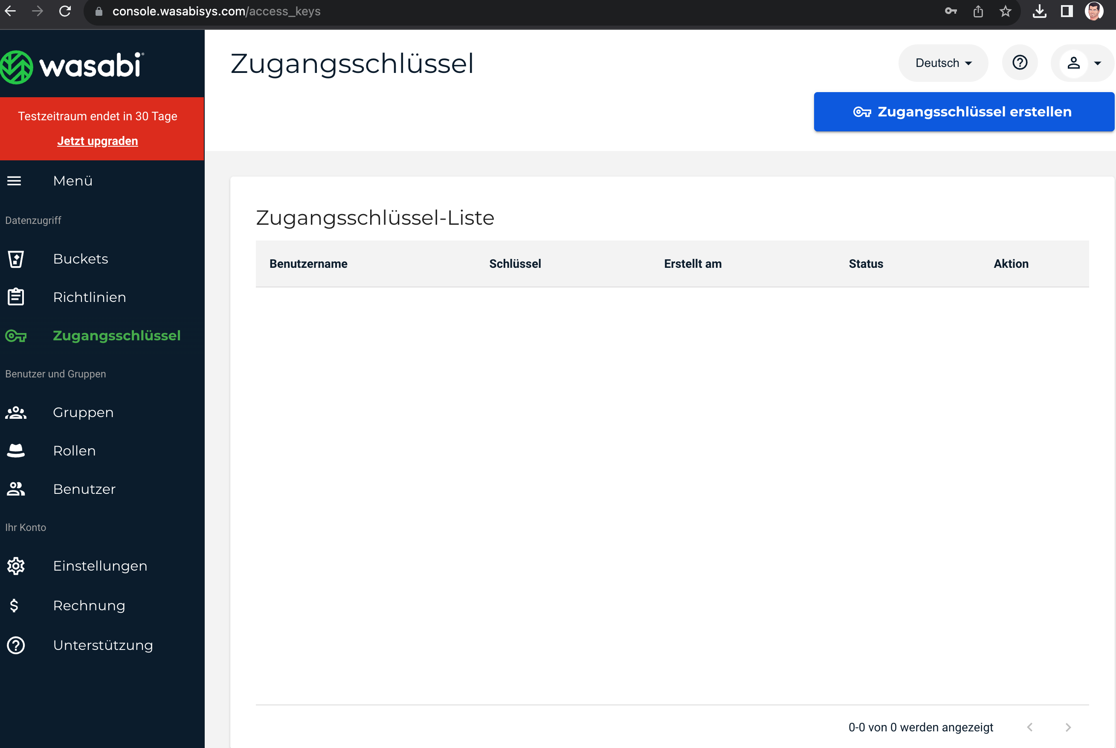Click the Jetzt upgraden link
The width and height of the screenshot is (1116, 748).
pyautogui.click(x=97, y=141)
